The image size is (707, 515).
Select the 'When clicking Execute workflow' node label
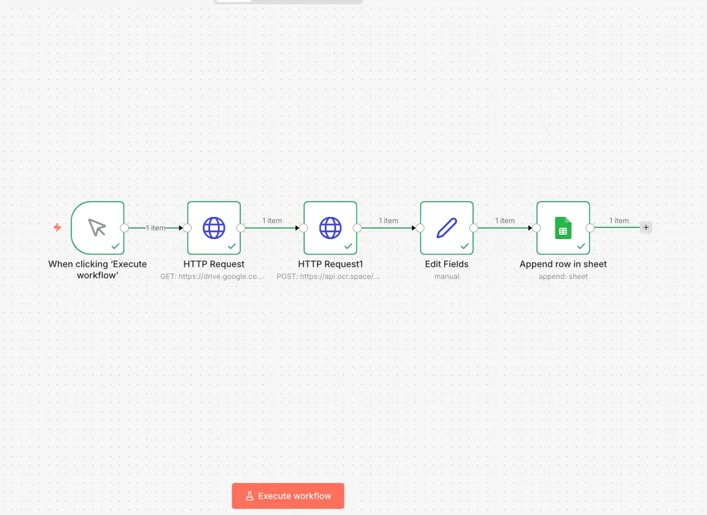97,269
